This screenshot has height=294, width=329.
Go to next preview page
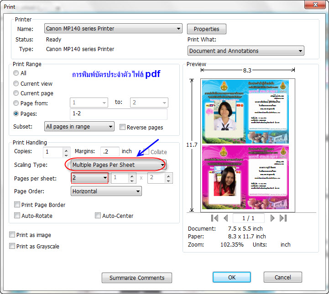272,218
